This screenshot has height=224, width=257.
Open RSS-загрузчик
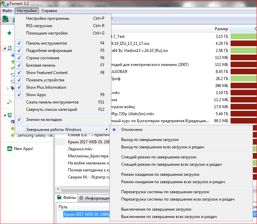click(63, 26)
